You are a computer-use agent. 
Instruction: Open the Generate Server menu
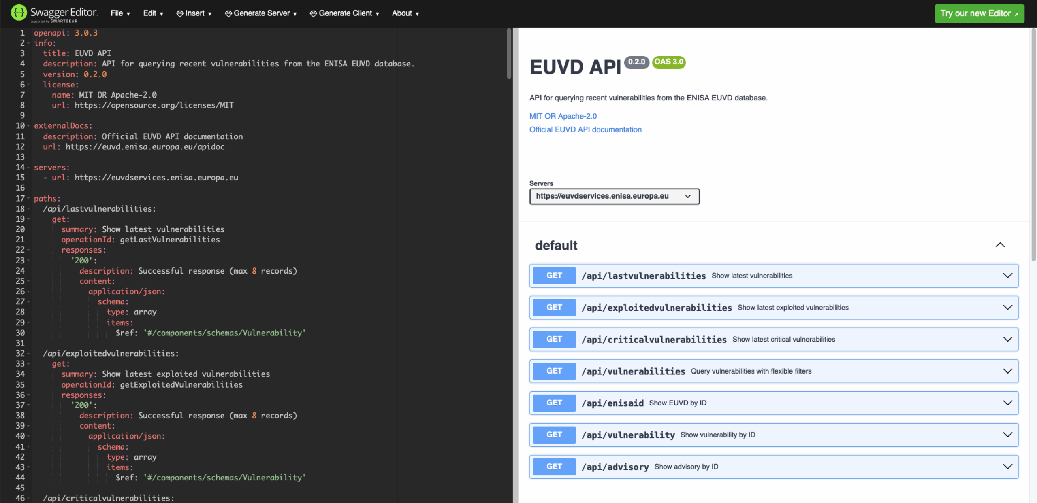tap(261, 13)
